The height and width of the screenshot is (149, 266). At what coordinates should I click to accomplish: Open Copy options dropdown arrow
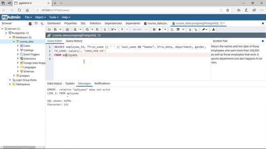(92, 29)
